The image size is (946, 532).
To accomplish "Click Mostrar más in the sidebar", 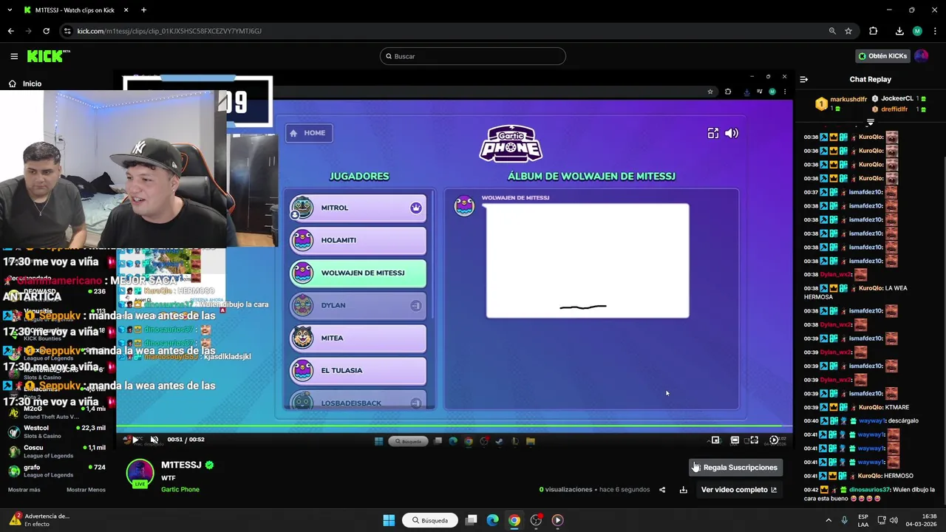I will coord(24,490).
